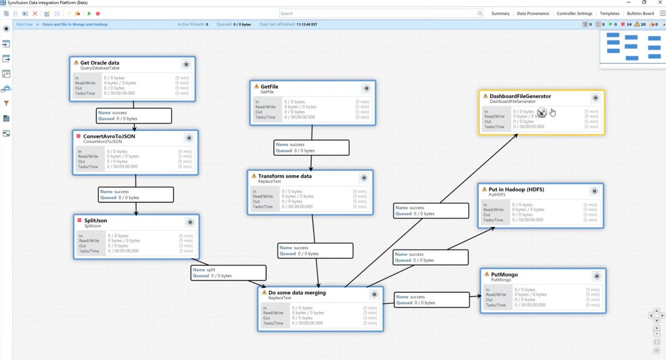666x360 pixels.
Task: Click the disabled components status icon
Action: click(652, 24)
